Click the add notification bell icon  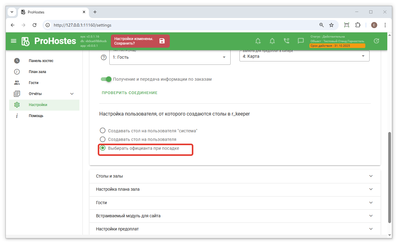[258, 41]
